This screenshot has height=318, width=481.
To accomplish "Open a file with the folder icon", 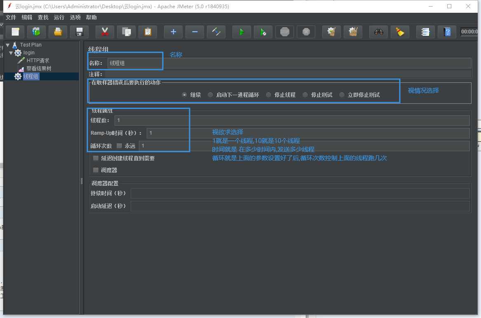I will click(x=58, y=32).
